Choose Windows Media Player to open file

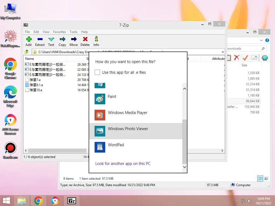click(x=136, y=115)
